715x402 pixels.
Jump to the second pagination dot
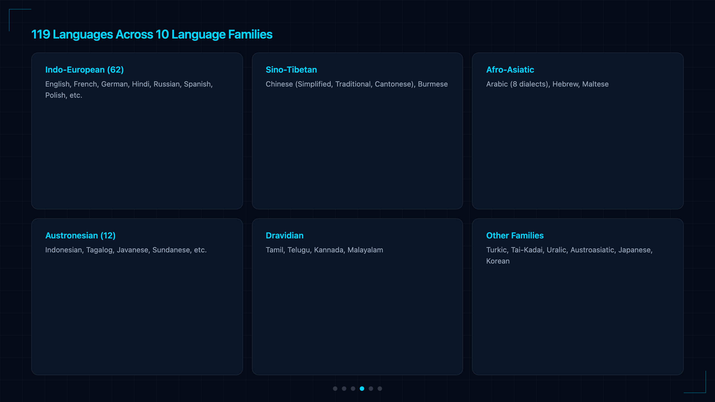pyautogui.click(x=344, y=389)
